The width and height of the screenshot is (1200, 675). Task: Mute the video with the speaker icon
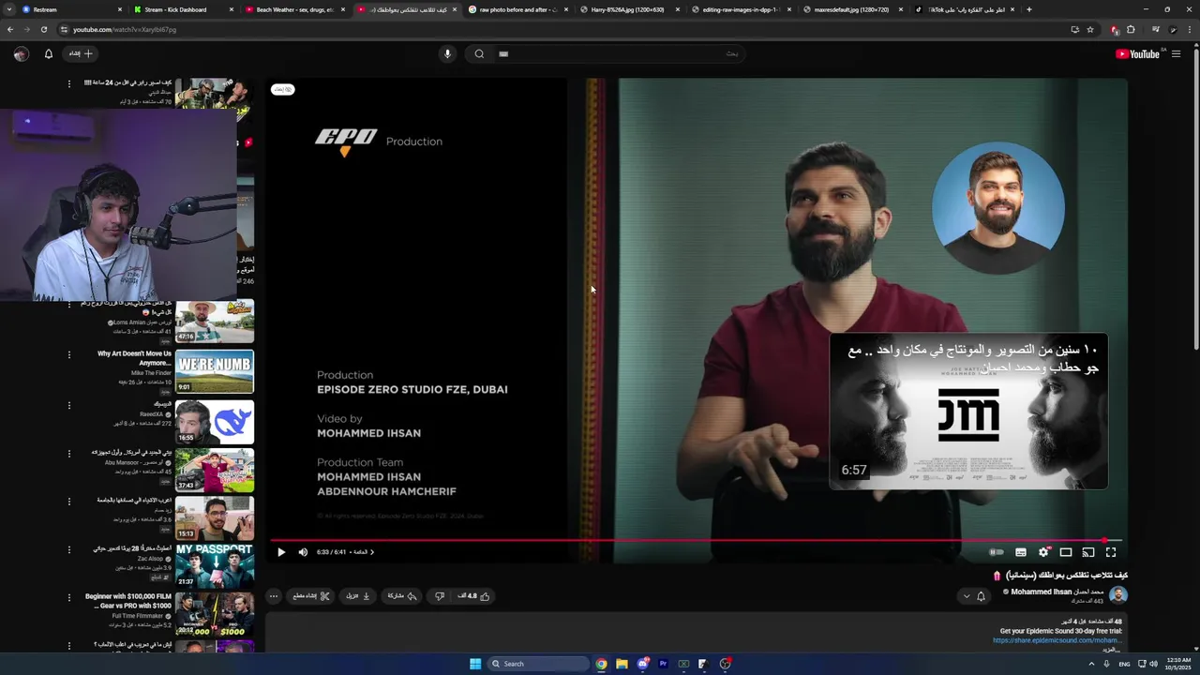pyautogui.click(x=303, y=552)
